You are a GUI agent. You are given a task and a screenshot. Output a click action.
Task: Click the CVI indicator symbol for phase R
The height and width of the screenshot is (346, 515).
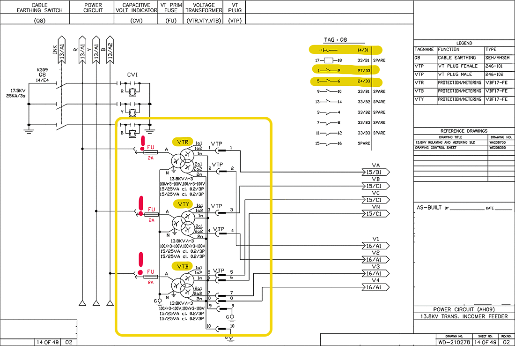click(x=132, y=92)
